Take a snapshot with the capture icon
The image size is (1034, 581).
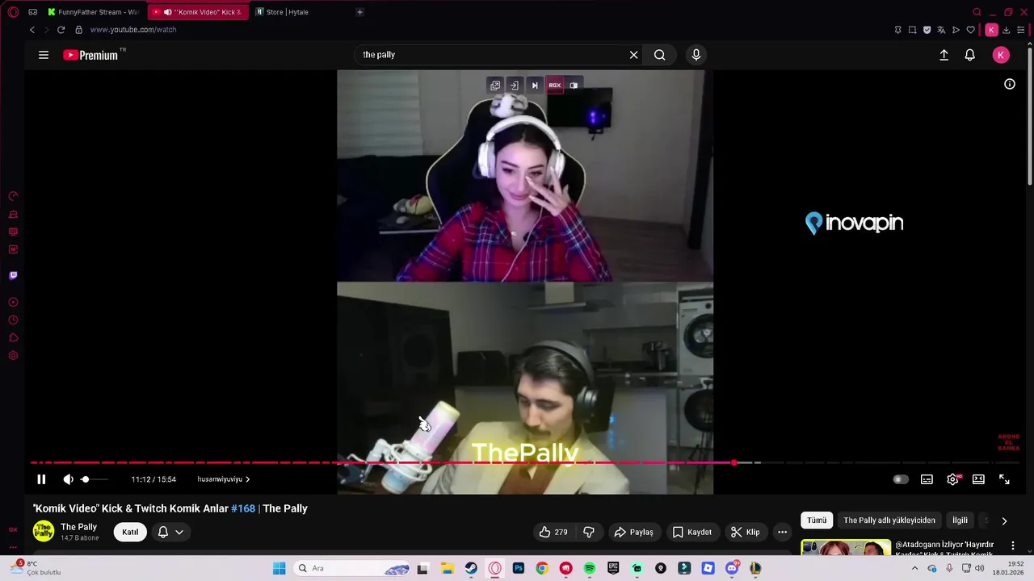tap(912, 30)
